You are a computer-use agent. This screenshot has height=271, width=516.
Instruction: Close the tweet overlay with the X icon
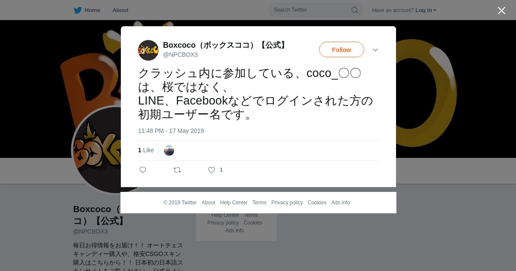click(501, 11)
